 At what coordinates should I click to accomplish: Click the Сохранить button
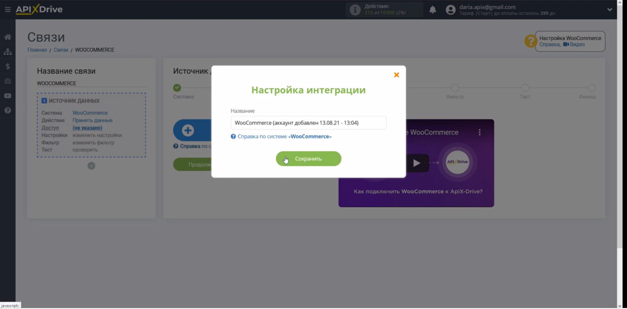[308, 159]
